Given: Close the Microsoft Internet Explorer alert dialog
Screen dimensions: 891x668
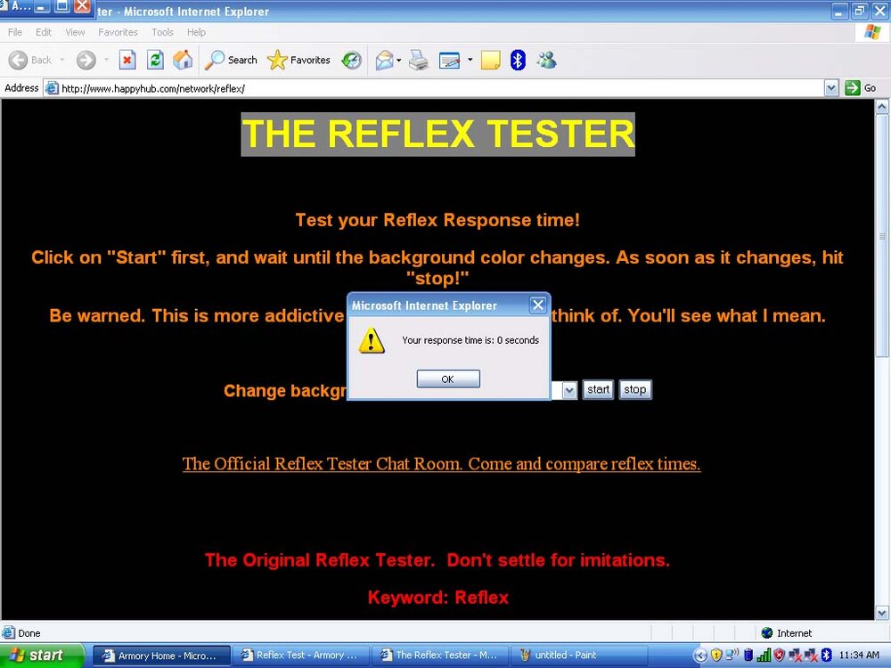Looking at the screenshot, I should [x=537, y=305].
